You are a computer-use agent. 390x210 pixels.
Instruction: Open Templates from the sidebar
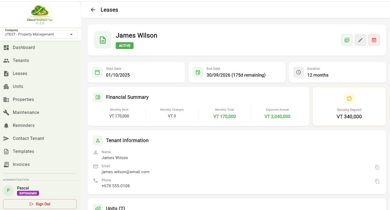(23, 151)
